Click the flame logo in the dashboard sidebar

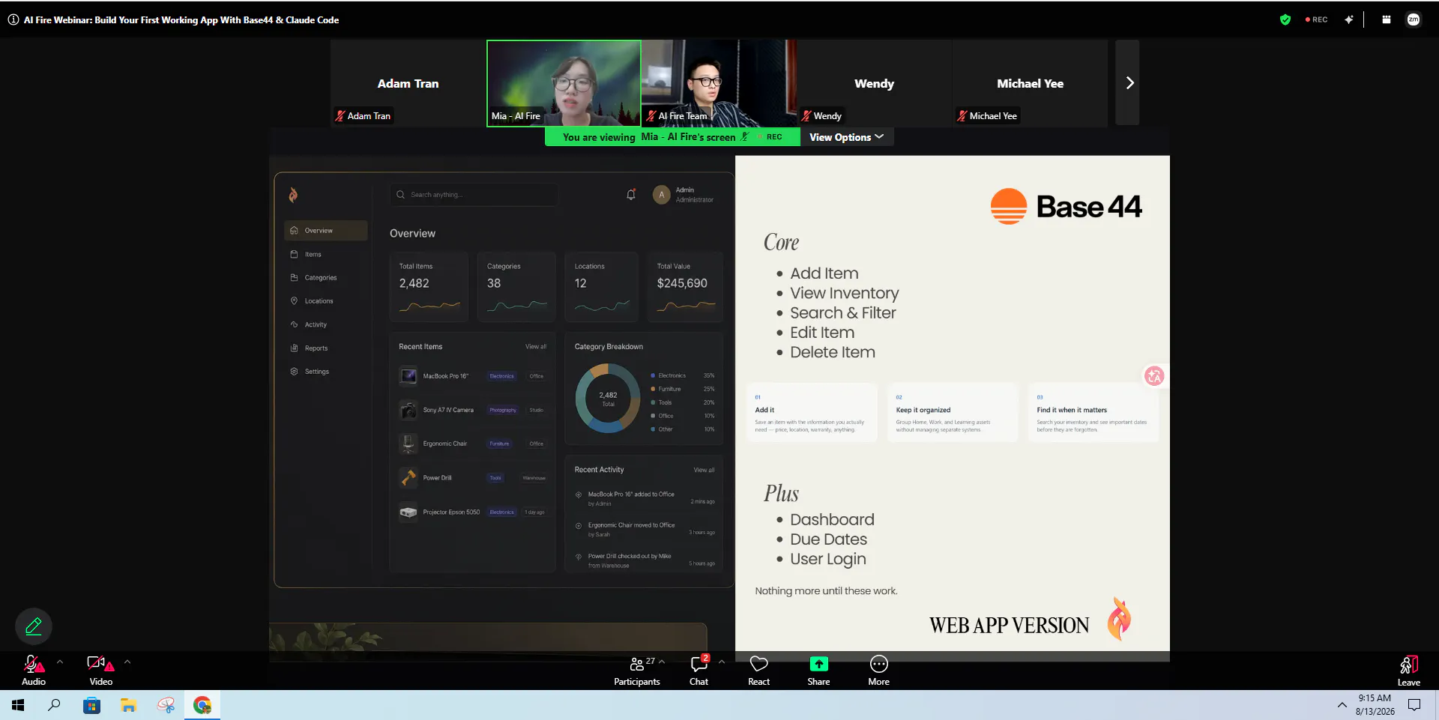(293, 195)
